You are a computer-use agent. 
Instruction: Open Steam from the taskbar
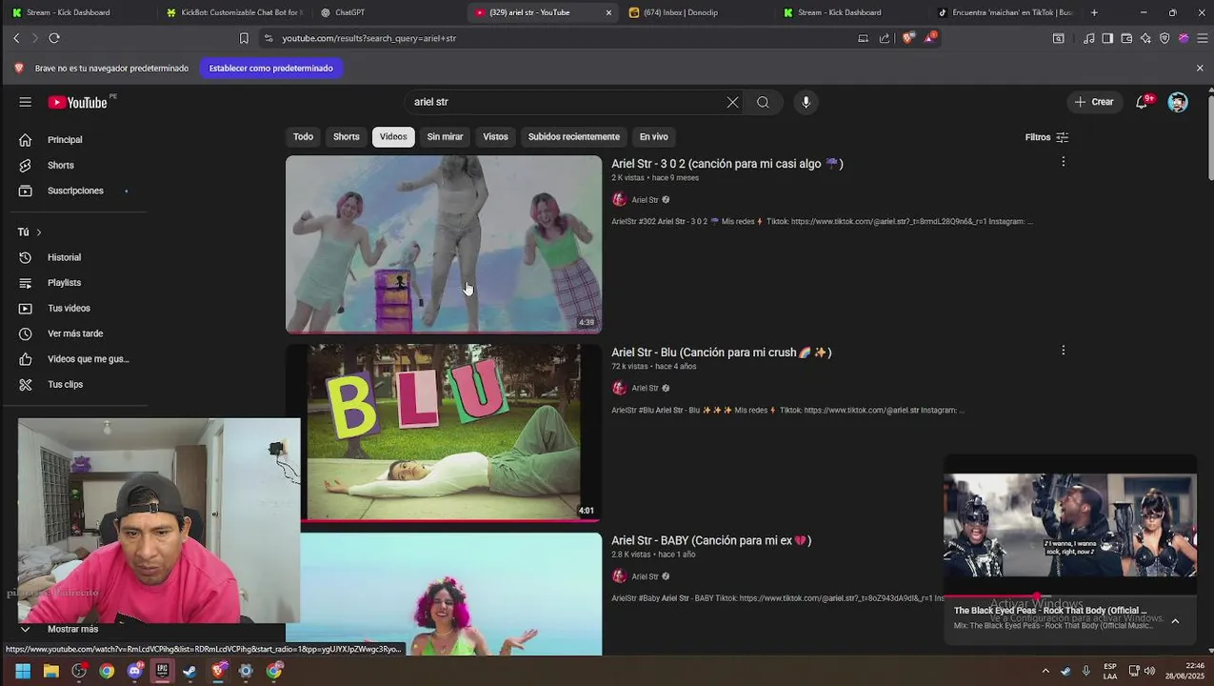pyautogui.click(x=189, y=671)
